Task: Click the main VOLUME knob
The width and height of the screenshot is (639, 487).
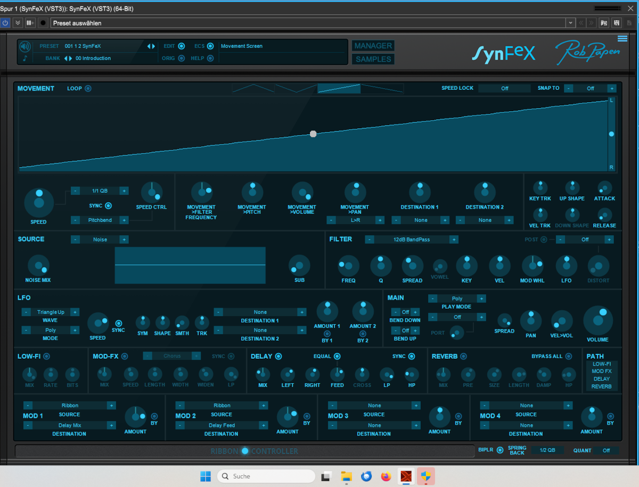Action: [598, 320]
